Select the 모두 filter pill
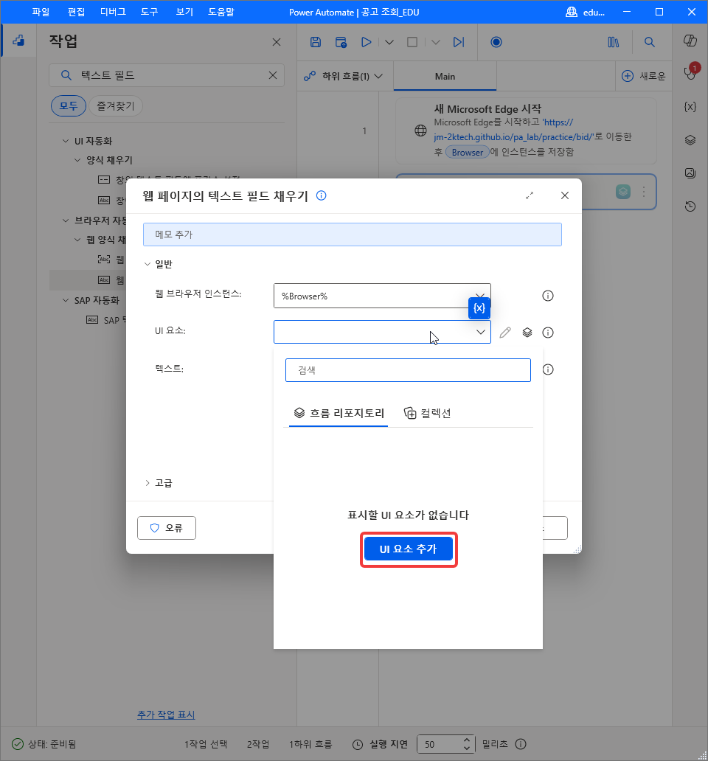Image resolution: width=708 pixels, height=761 pixels. [x=69, y=105]
